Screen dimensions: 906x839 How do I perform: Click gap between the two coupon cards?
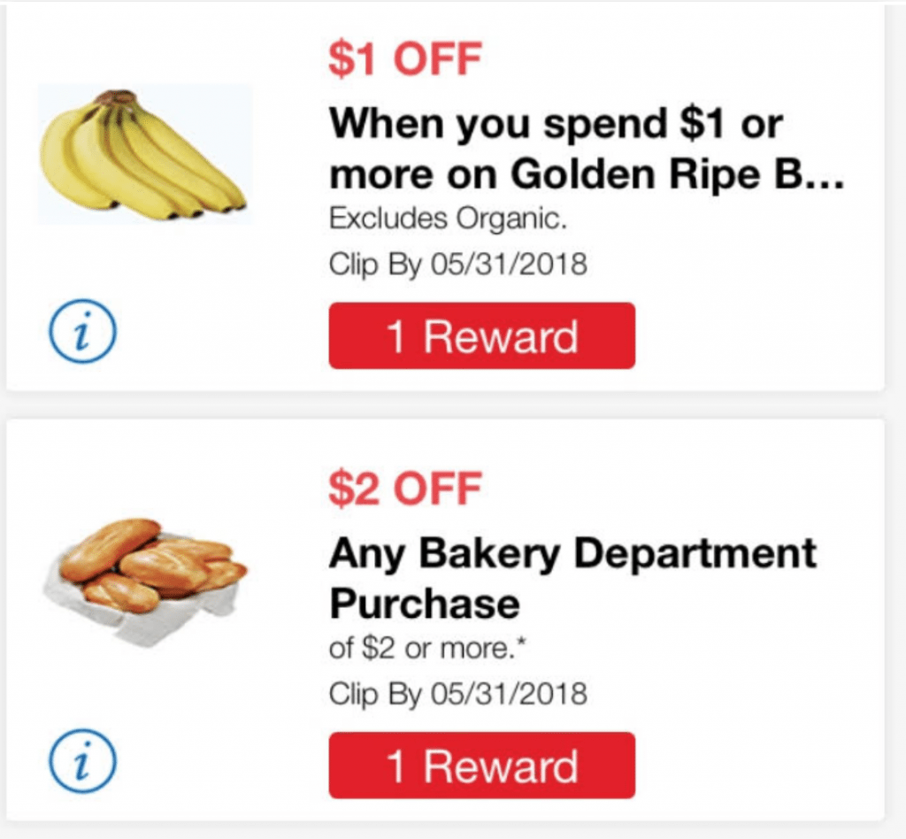coord(445,405)
